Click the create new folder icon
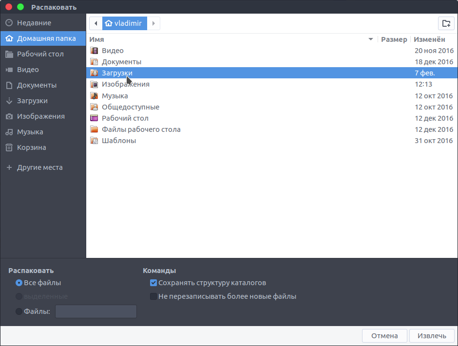Viewport: 458px width, 346px height. (446, 23)
